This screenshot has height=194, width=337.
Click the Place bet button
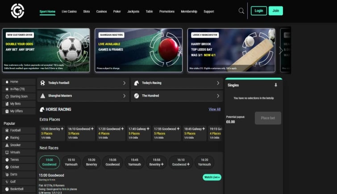tap(268, 118)
